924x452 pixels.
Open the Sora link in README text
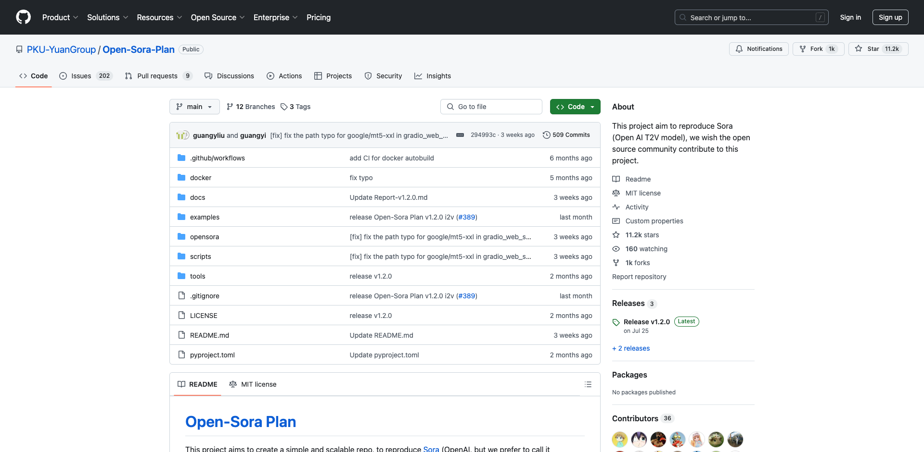(x=431, y=449)
